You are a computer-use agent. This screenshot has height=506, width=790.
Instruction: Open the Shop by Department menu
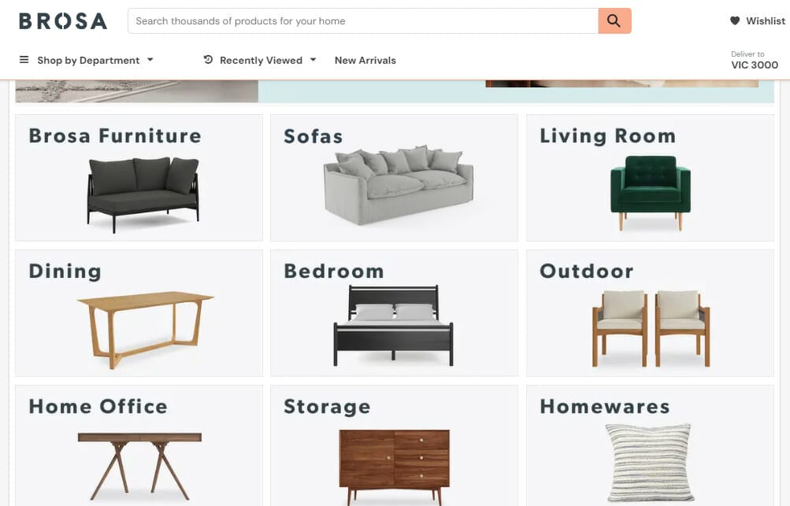click(88, 61)
